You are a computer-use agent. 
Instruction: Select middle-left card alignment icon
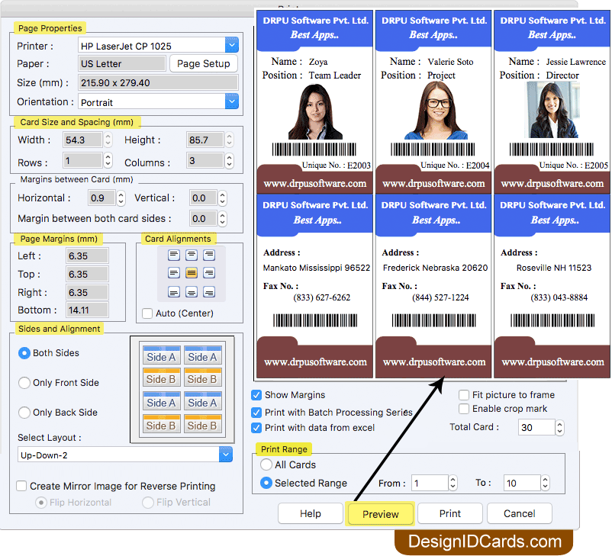pos(174,273)
